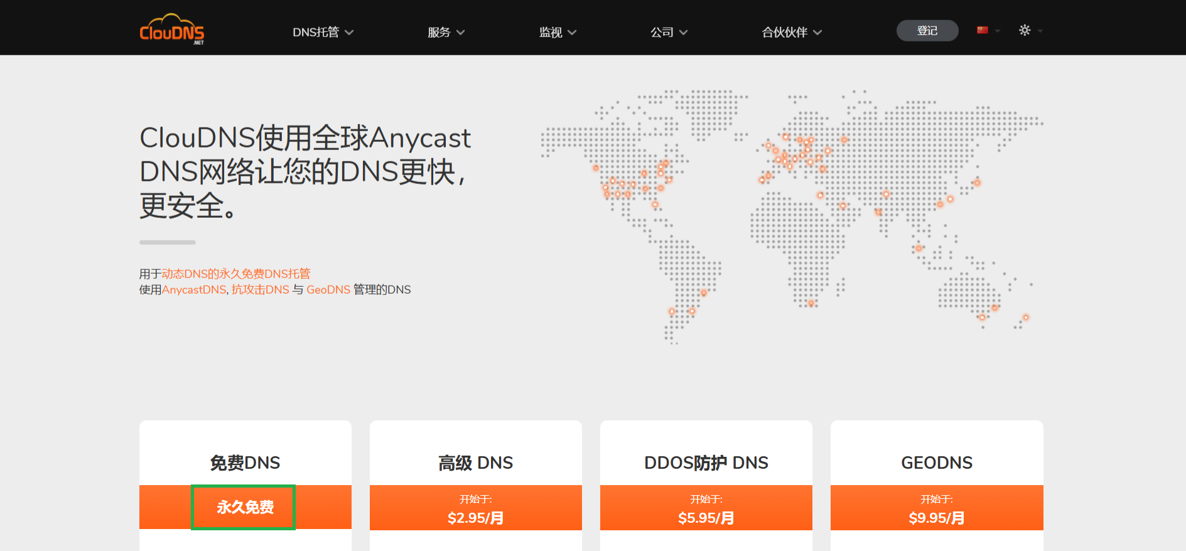Select the 免费DNS card title
Screen dimensions: 1186x551
[x=245, y=463]
